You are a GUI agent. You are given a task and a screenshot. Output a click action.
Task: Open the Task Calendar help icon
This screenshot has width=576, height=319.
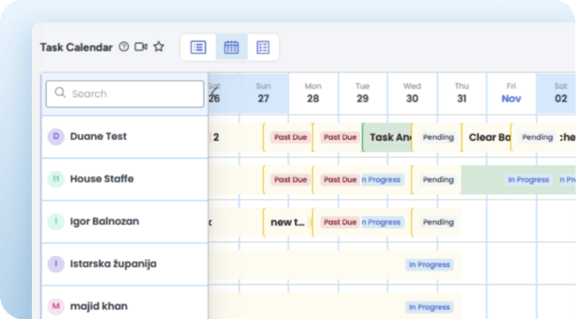[124, 47]
